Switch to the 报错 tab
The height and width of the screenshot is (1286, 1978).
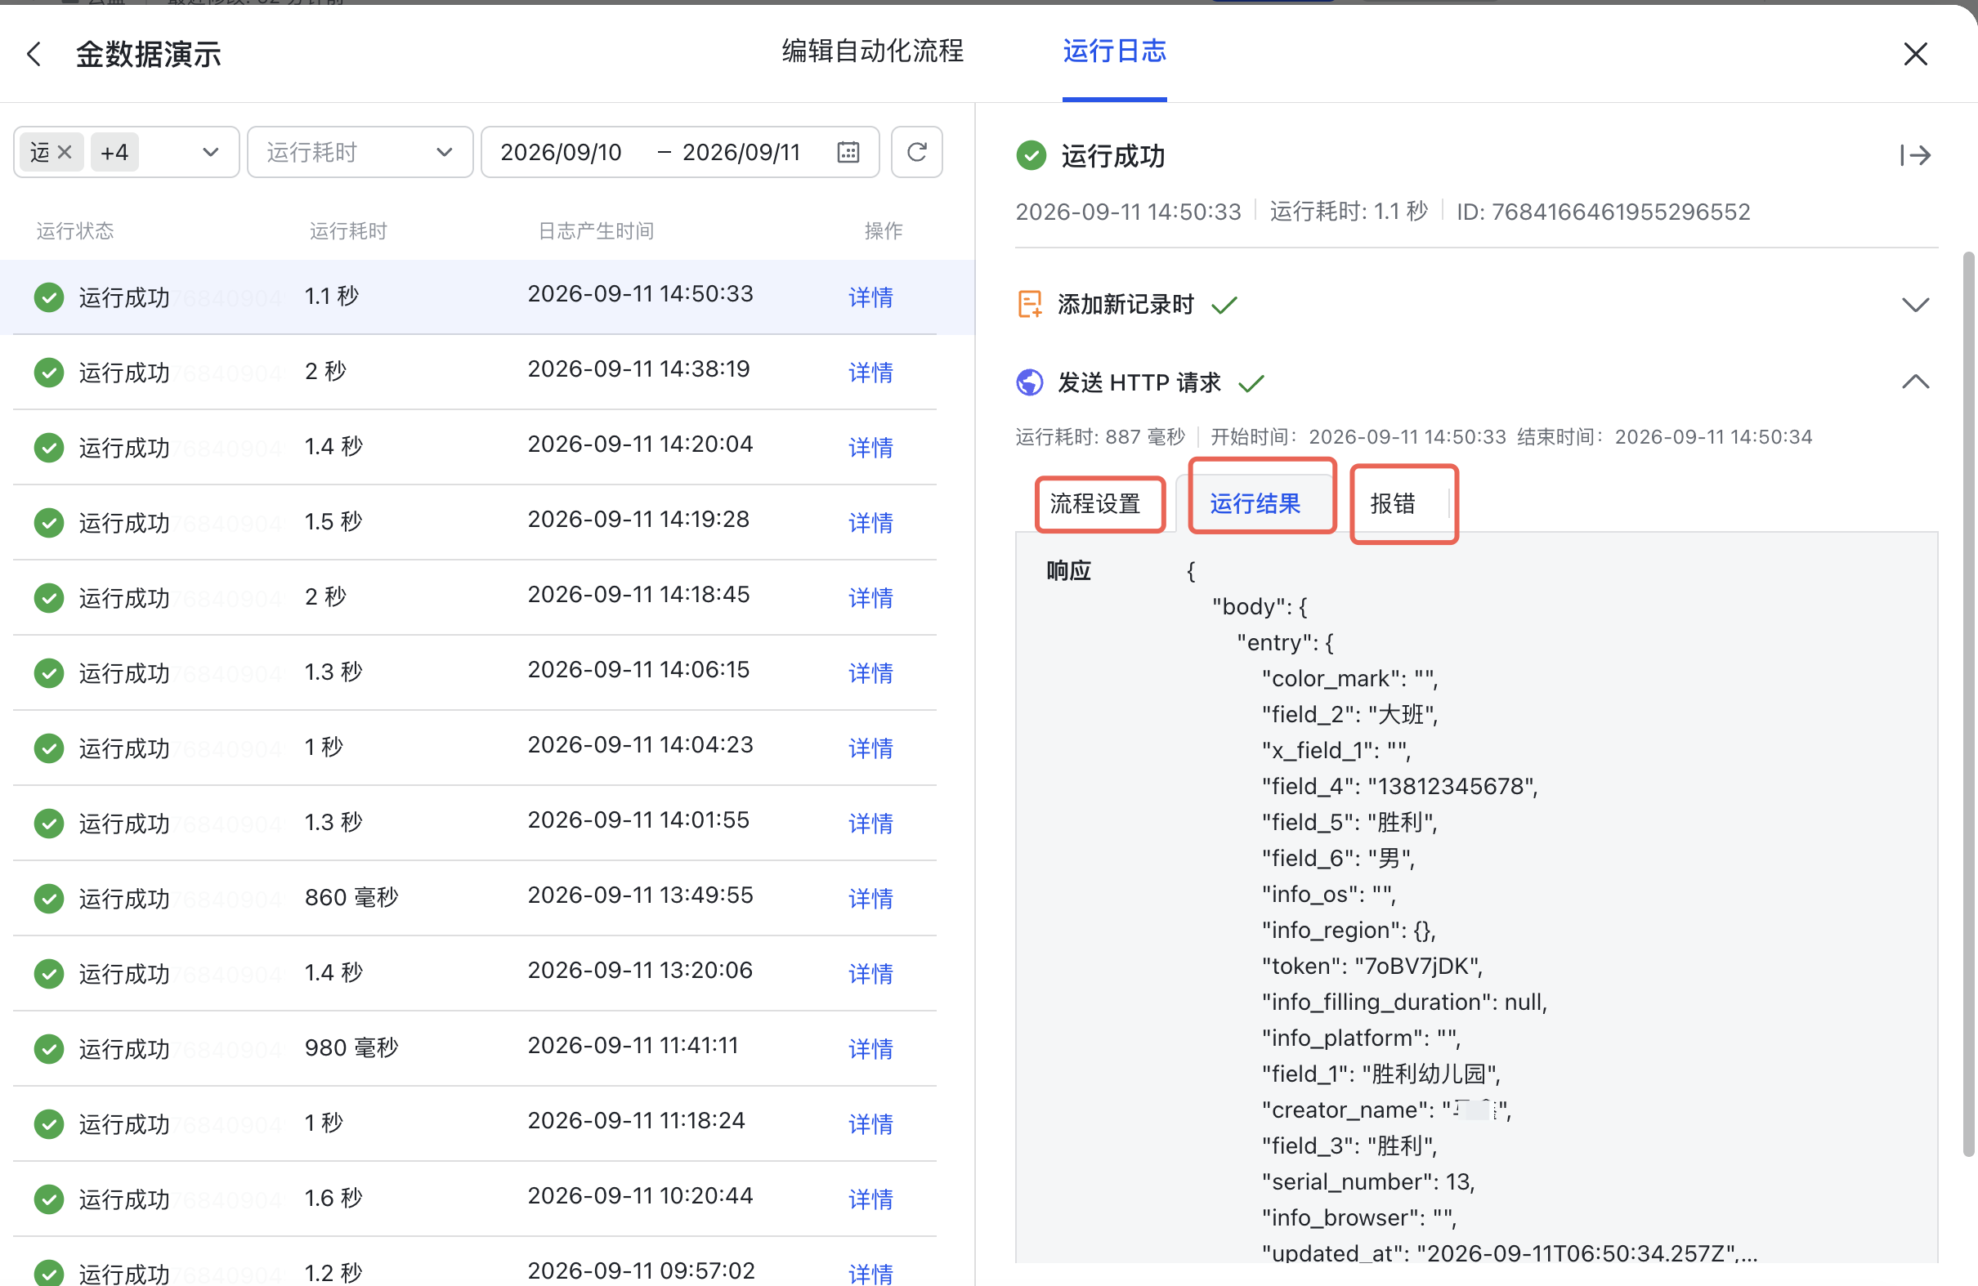point(1393,503)
